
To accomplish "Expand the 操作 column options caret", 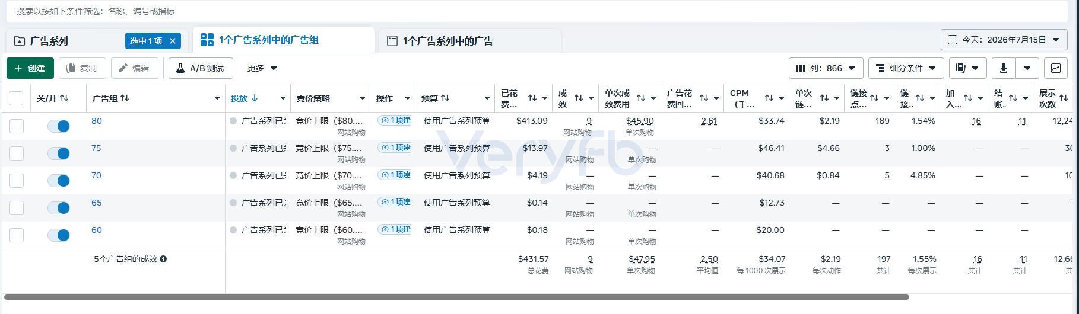I will [x=408, y=98].
